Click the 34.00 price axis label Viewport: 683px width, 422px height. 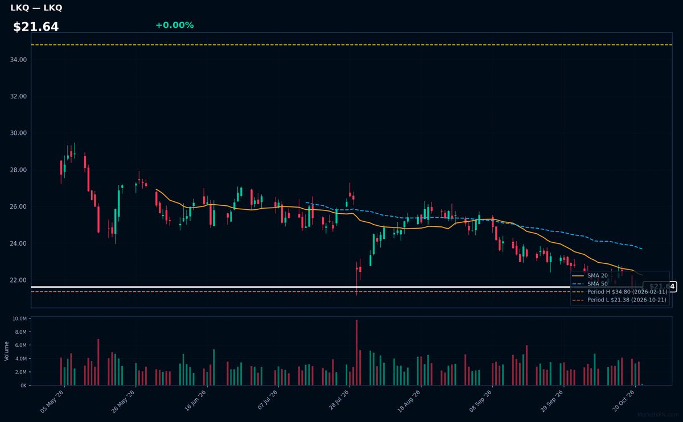pyautogui.click(x=18, y=60)
